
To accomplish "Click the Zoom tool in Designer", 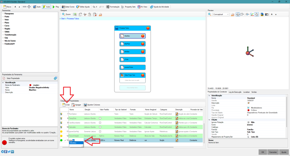I will click(66, 14).
